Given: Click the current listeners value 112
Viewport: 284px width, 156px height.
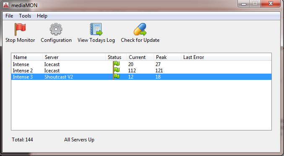Looking at the screenshot, I should (x=132, y=71).
